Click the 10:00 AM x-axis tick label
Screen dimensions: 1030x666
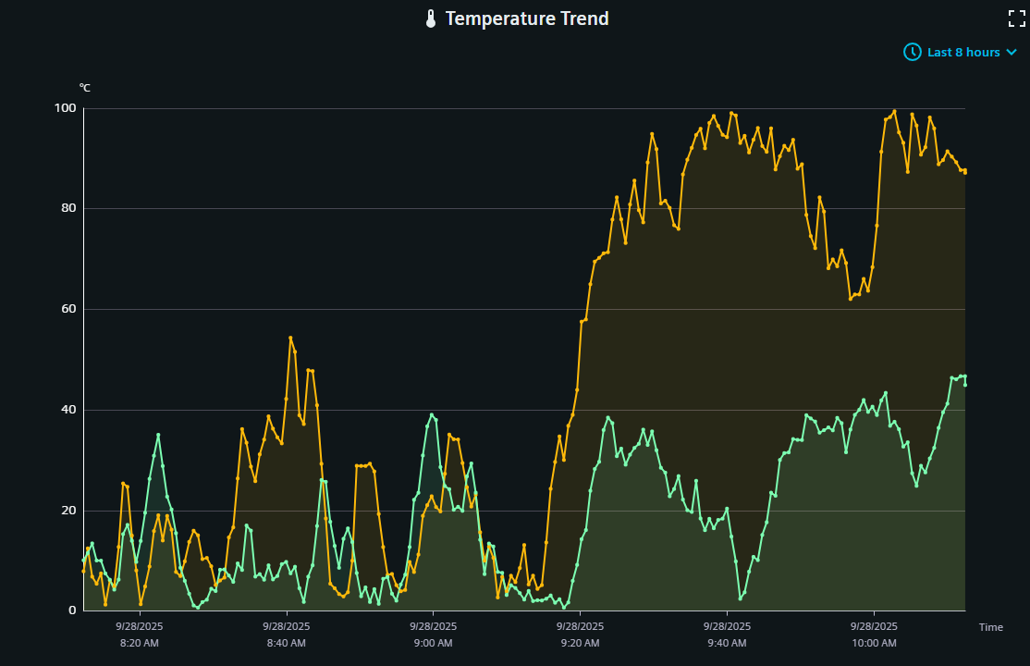point(874,635)
